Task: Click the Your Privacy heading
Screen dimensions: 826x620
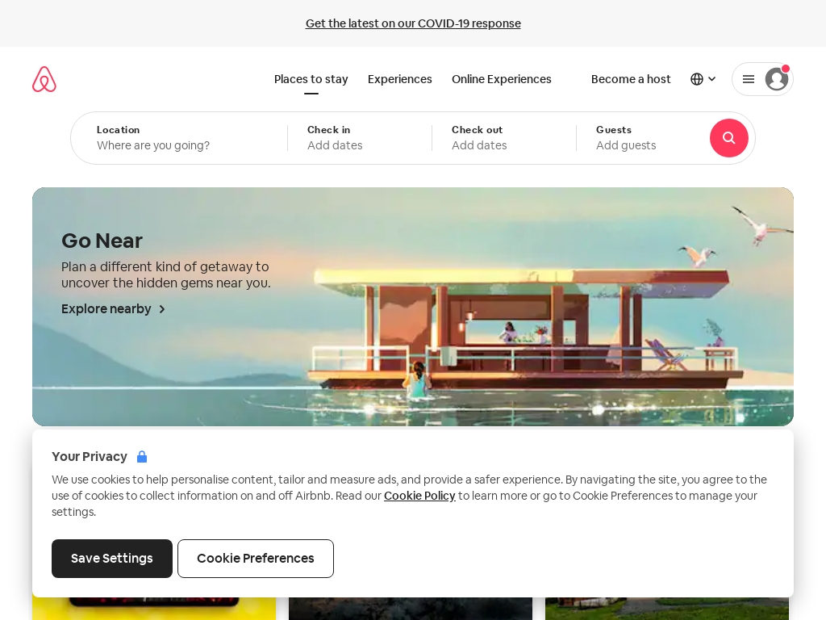Action: [90, 457]
